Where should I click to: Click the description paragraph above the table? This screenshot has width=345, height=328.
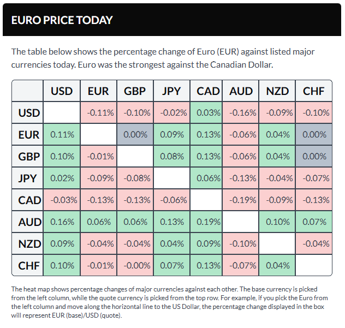164,58
